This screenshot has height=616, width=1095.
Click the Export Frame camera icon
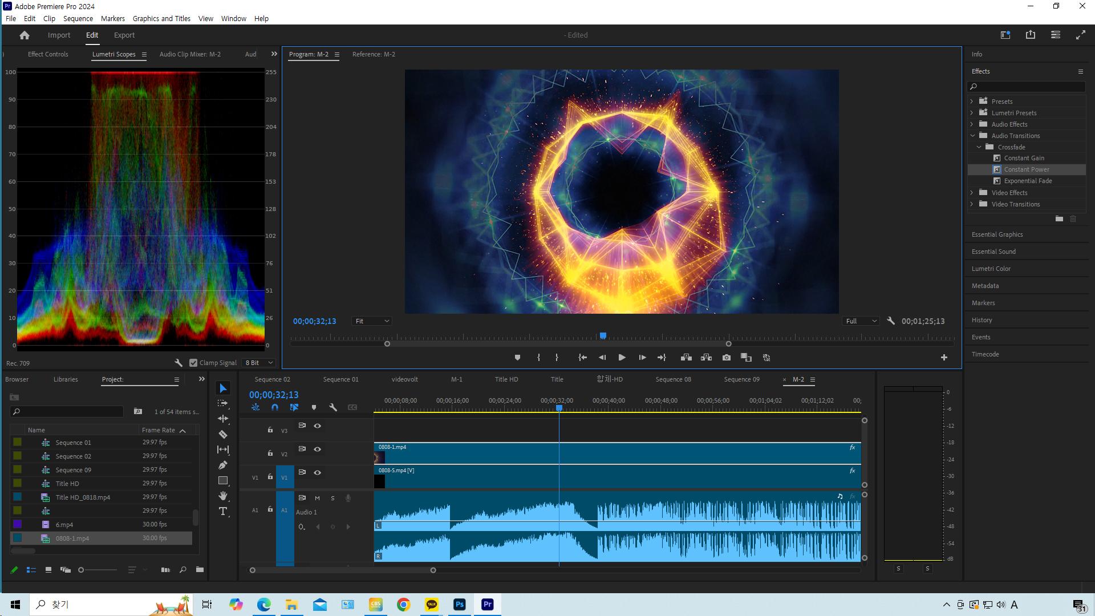[x=726, y=358]
